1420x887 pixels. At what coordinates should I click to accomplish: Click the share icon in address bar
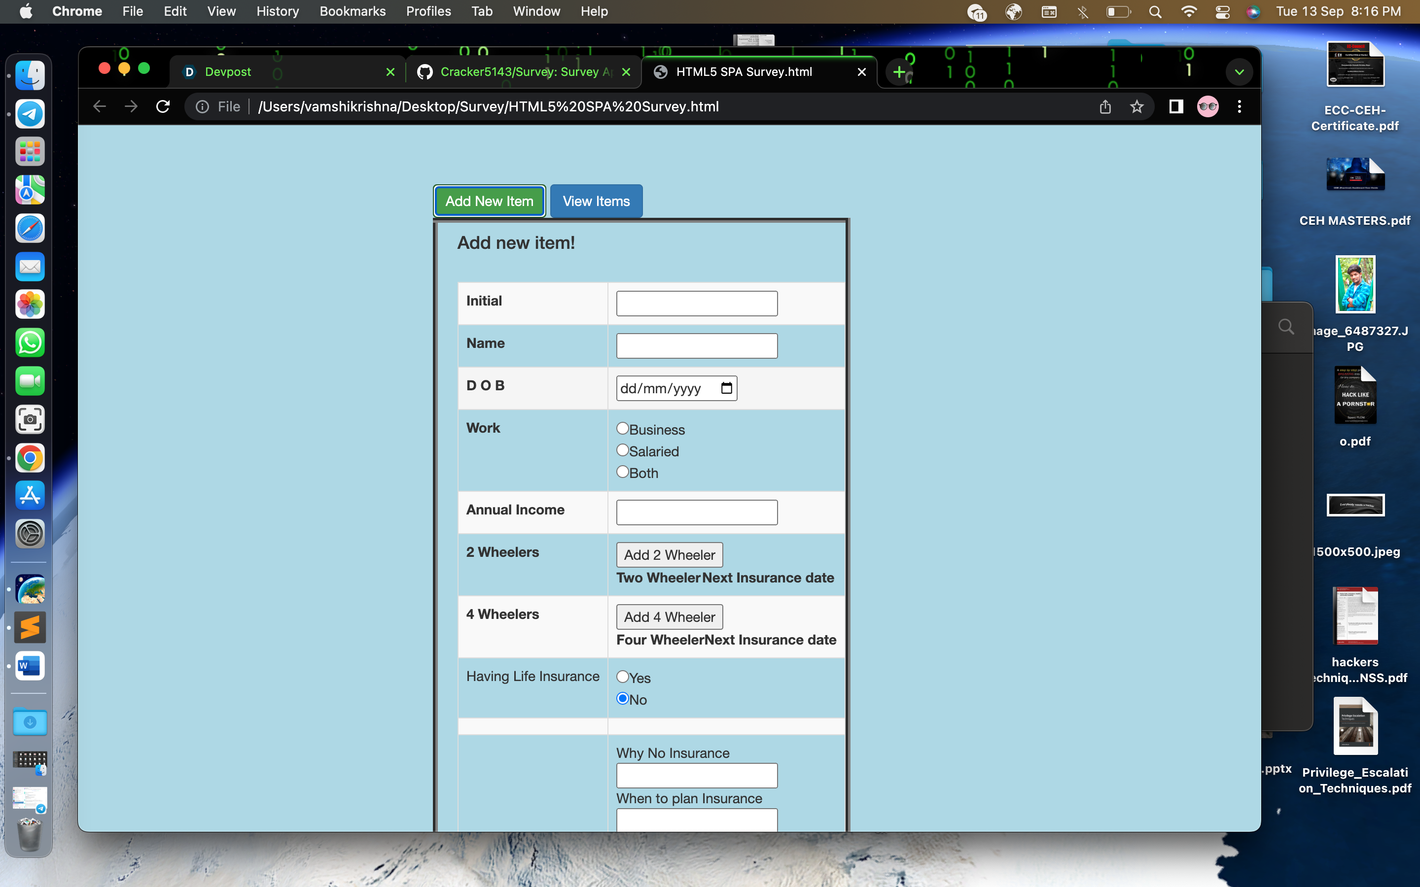(1105, 106)
